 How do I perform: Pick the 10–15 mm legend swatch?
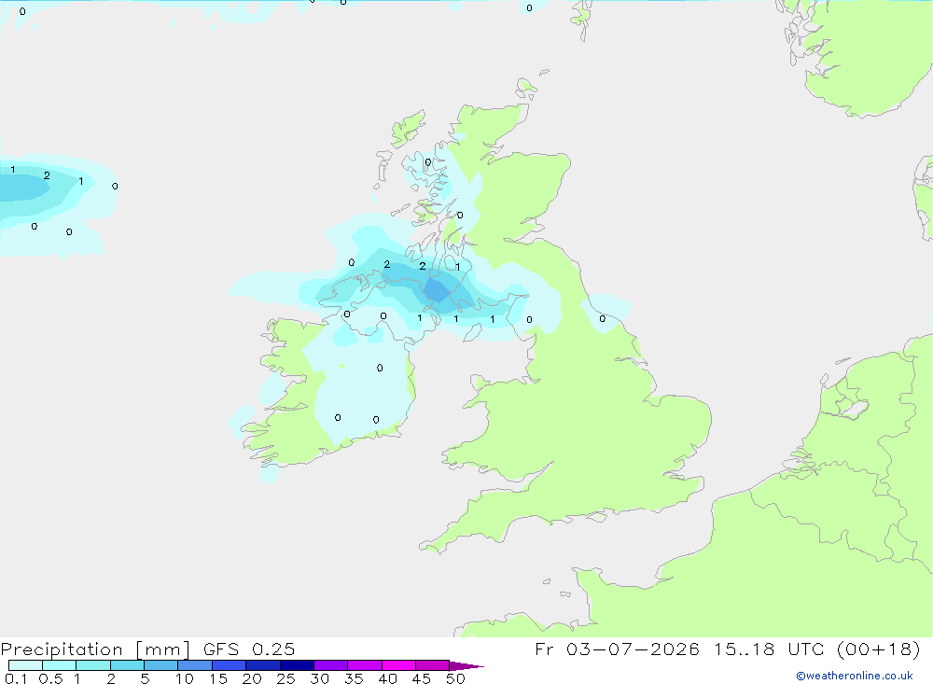(195, 665)
